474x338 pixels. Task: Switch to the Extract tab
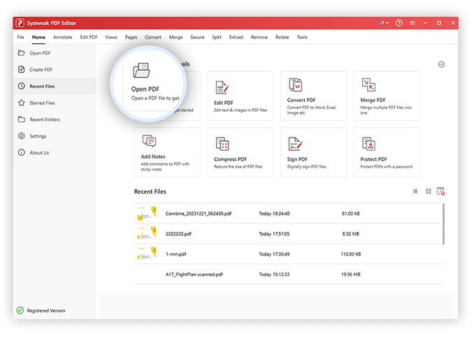tap(236, 37)
